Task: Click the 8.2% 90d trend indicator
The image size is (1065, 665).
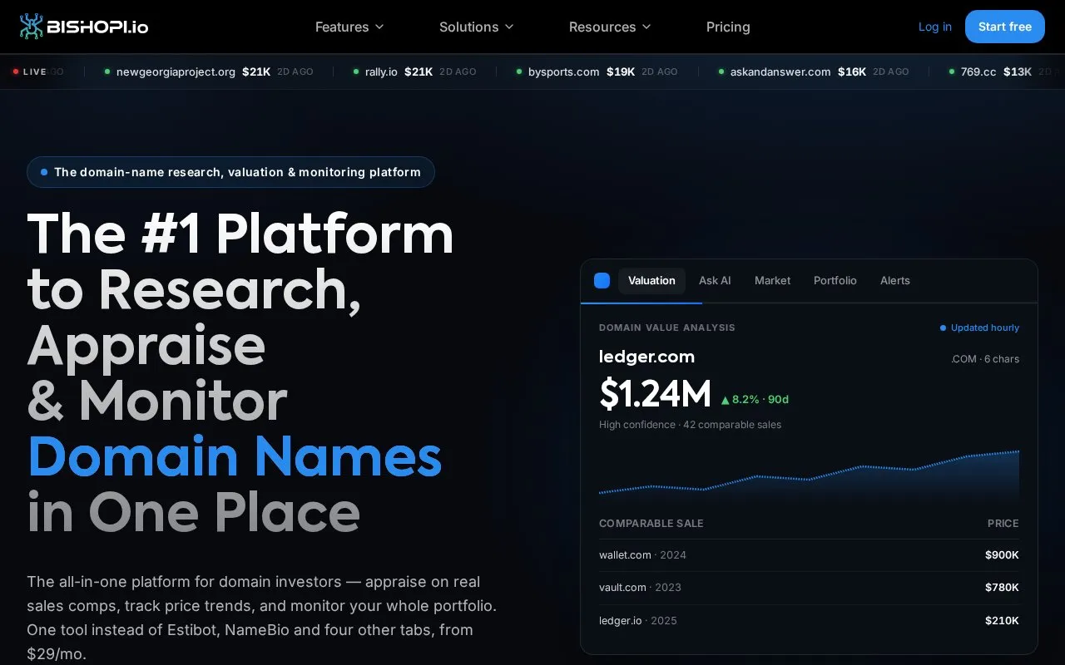Action: tap(755, 400)
